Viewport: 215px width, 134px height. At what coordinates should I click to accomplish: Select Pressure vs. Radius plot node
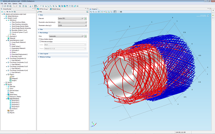[x=15, y=97]
